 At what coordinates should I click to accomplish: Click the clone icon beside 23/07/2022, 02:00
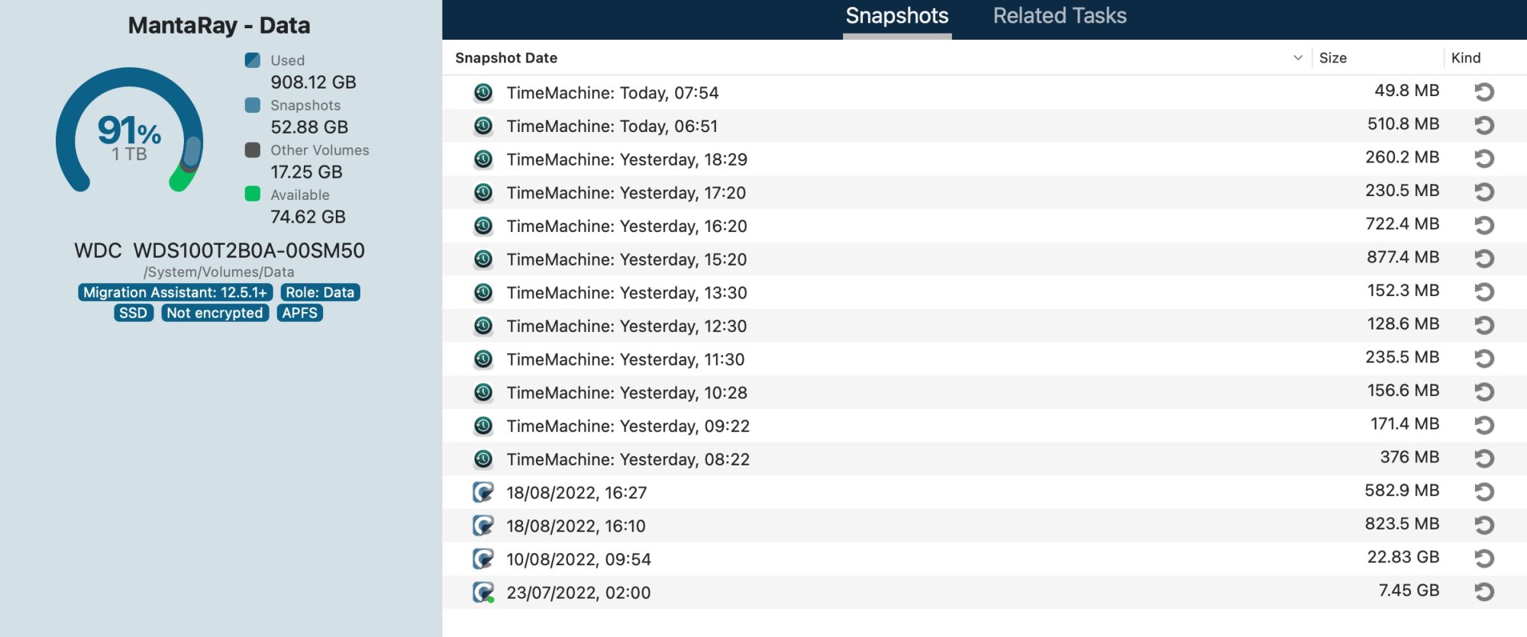point(483,593)
